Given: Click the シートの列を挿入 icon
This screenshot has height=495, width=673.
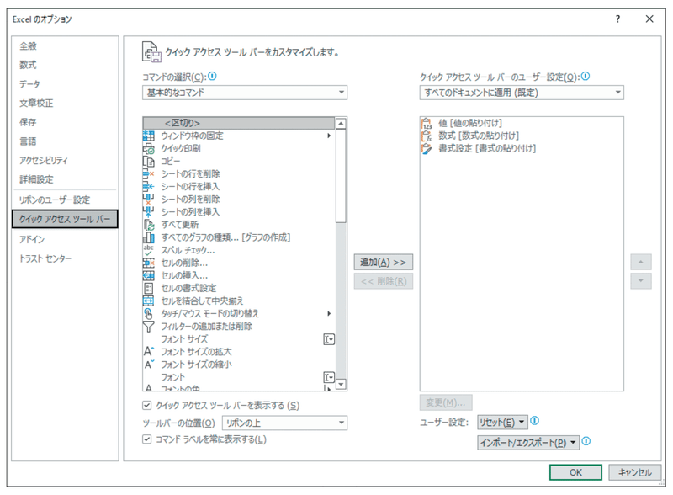Looking at the screenshot, I should coord(149,212).
